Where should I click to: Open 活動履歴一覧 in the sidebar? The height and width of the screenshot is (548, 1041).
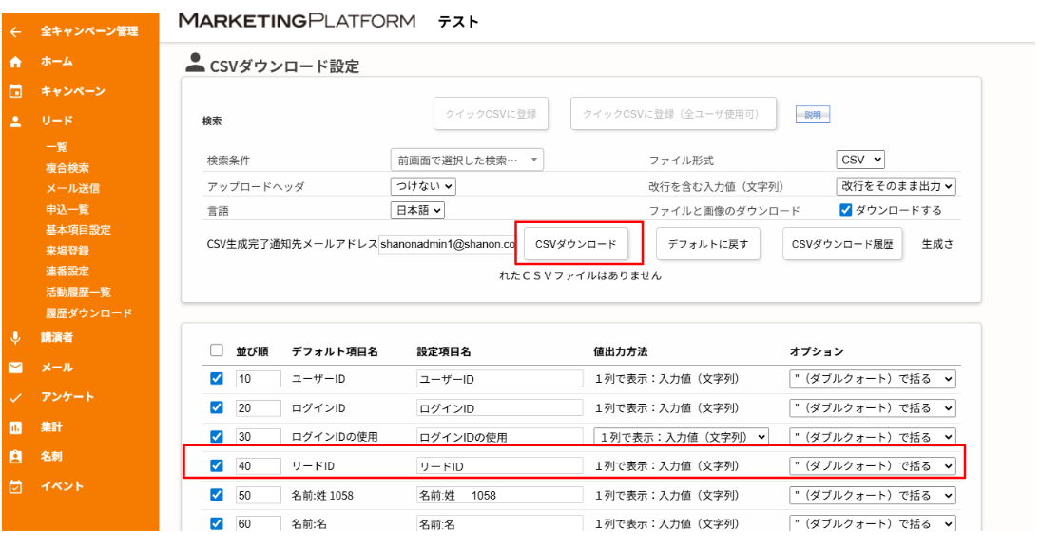[78, 293]
